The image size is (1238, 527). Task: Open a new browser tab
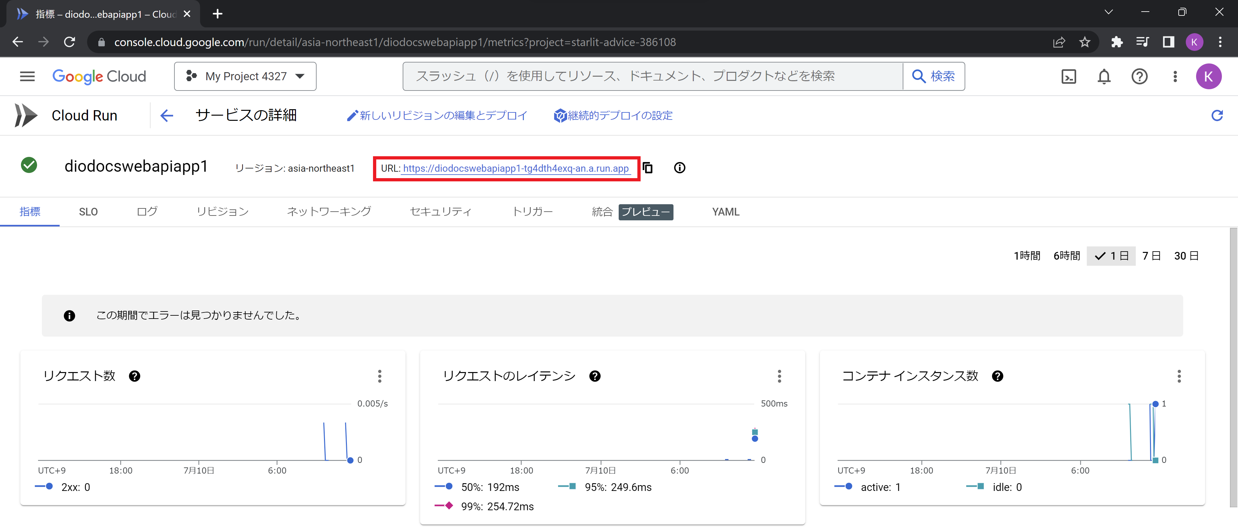click(218, 14)
